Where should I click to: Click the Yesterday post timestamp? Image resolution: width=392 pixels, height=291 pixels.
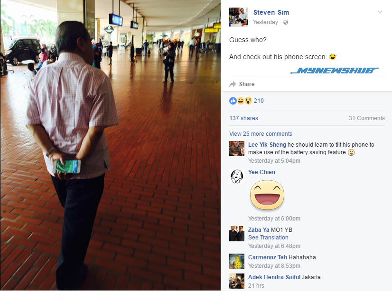click(x=265, y=22)
